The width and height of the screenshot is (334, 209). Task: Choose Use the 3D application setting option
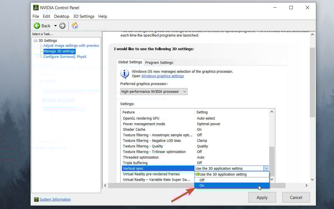[x=232, y=174]
